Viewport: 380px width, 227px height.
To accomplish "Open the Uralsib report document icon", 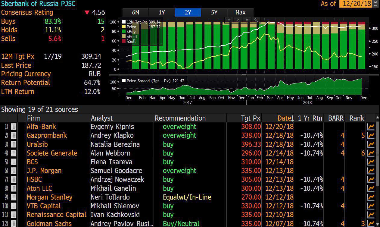I will coord(14,144).
